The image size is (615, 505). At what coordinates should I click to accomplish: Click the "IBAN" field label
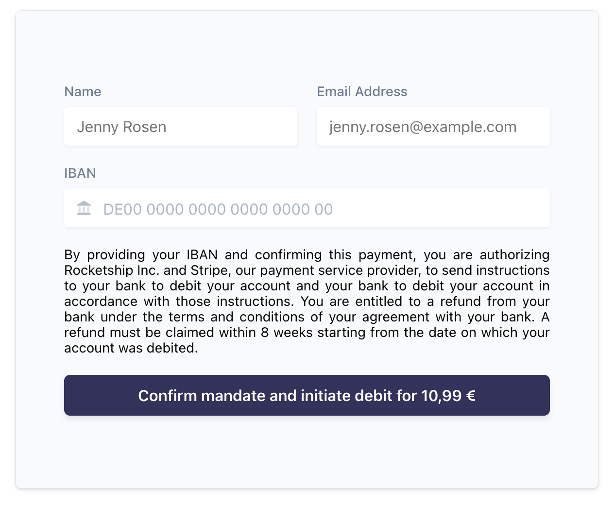pyautogui.click(x=80, y=173)
